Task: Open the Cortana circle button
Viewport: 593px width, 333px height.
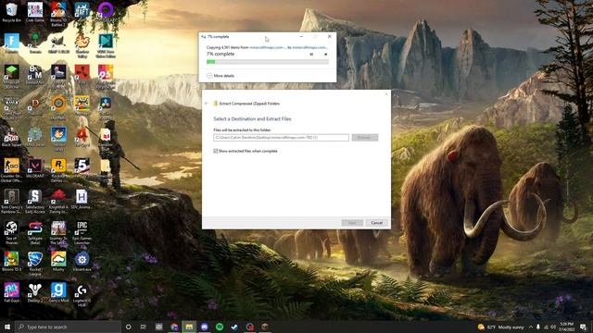Action: pos(128,327)
